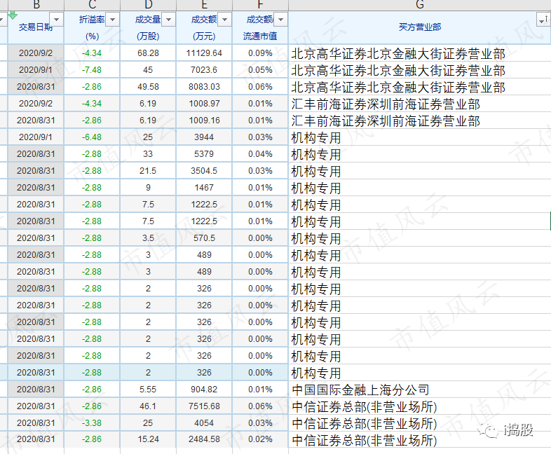The height and width of the screenshot is (454, 551).
Task: Select the cell with value 3944
Action: pyautogui.click(x=204, y=137)
